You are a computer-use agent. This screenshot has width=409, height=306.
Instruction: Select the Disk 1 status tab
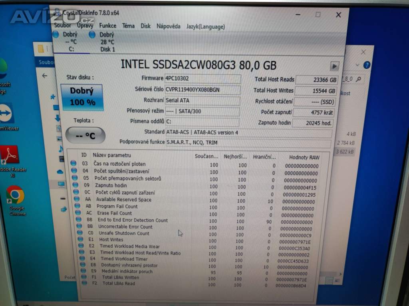pos(106,42)
